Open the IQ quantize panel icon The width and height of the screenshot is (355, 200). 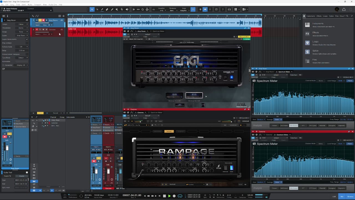[154, 9]
